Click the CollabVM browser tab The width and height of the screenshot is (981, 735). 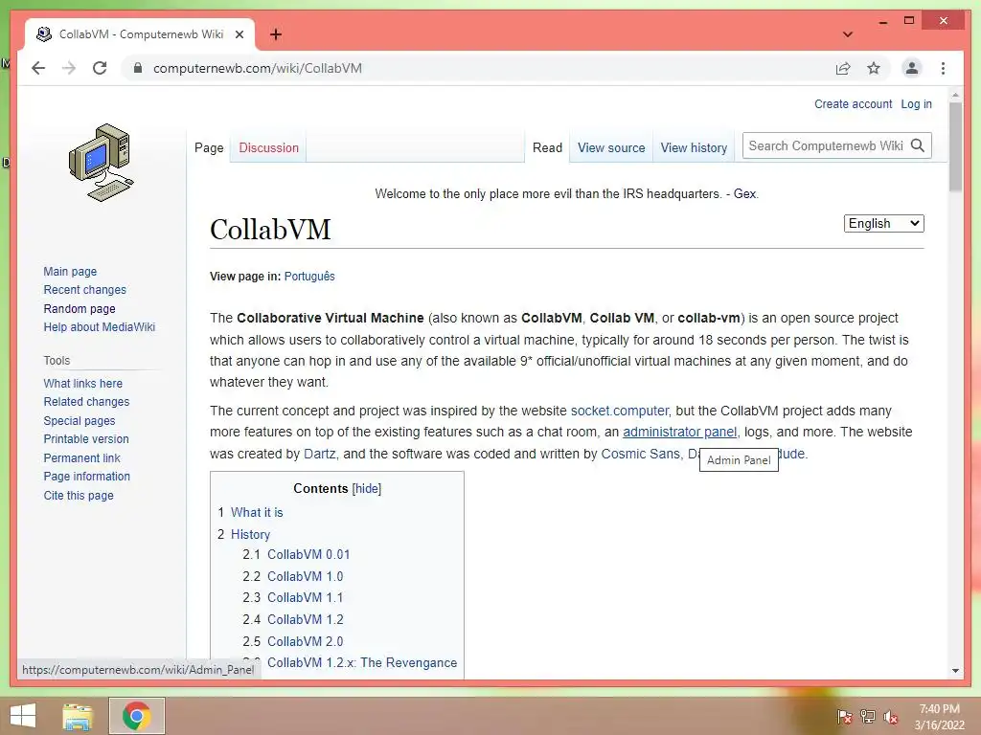click(x=140, y=34)
